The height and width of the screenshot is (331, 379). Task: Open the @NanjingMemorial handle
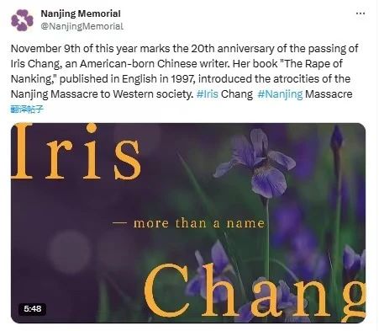pos(82,26)
